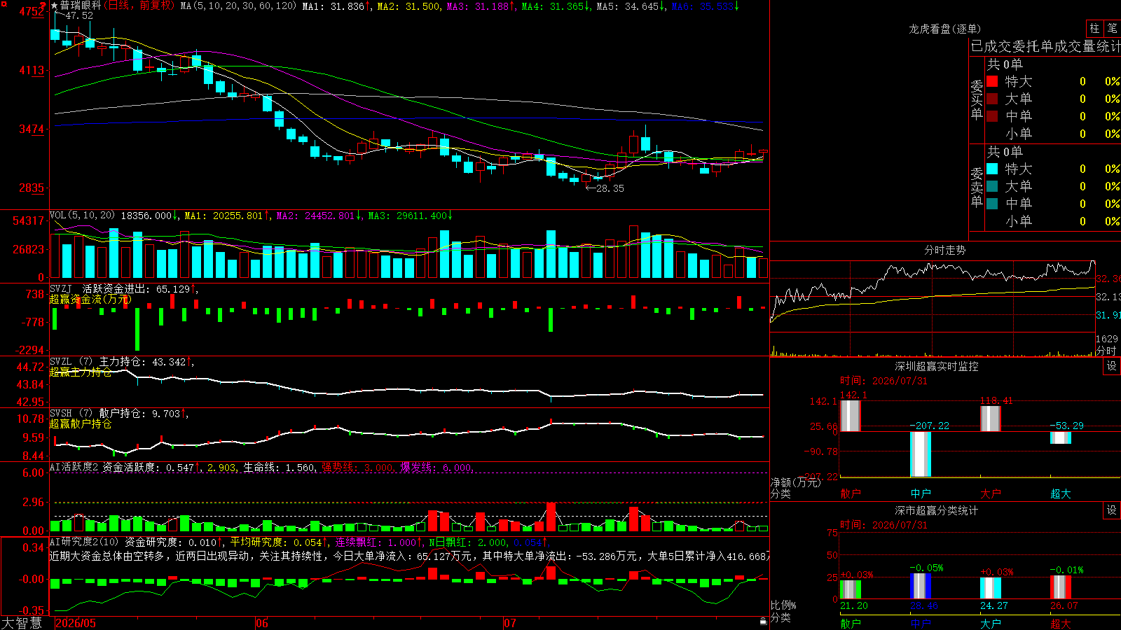Click red 特大 swatch under 委买单

992,81
